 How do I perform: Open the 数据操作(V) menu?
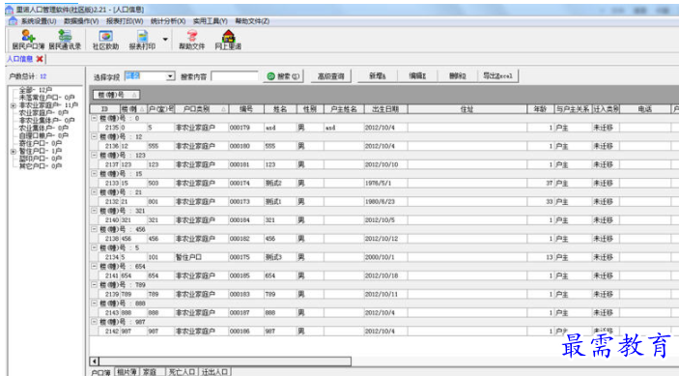click(81, 21)
